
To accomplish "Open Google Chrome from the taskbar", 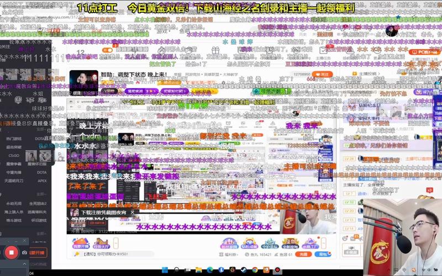I will click(x=255, y=270).
